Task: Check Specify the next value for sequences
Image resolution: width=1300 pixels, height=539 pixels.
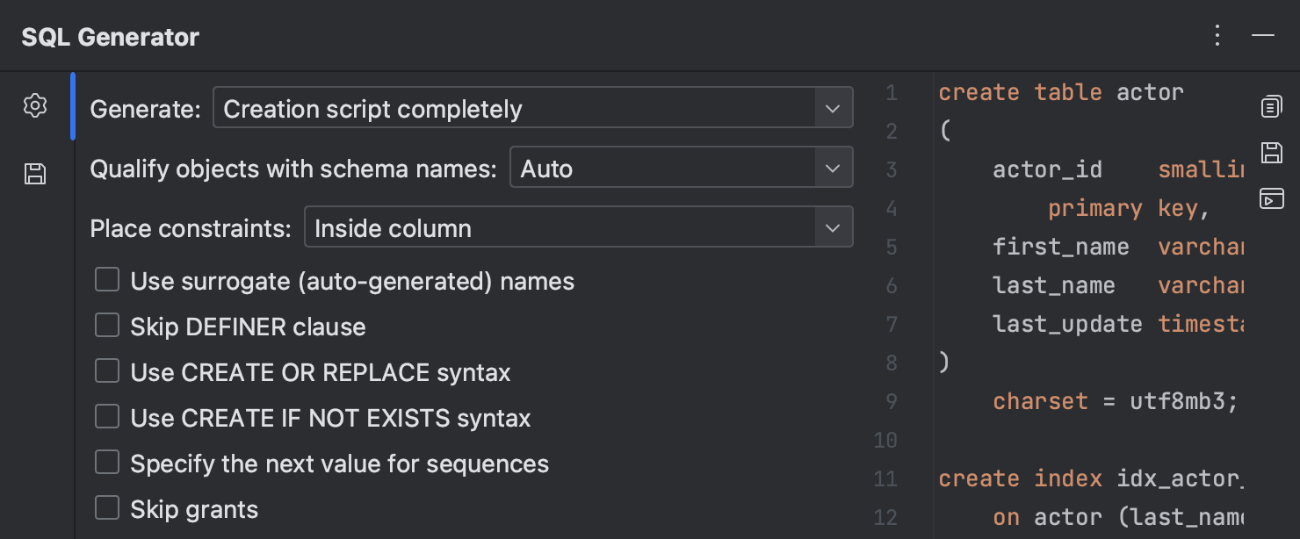Action: pyautogui.click(x=106, y=461)
